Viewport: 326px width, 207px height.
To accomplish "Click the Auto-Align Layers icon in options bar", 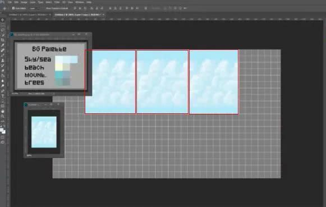I will pyautogui.click(x=146, y=8).
